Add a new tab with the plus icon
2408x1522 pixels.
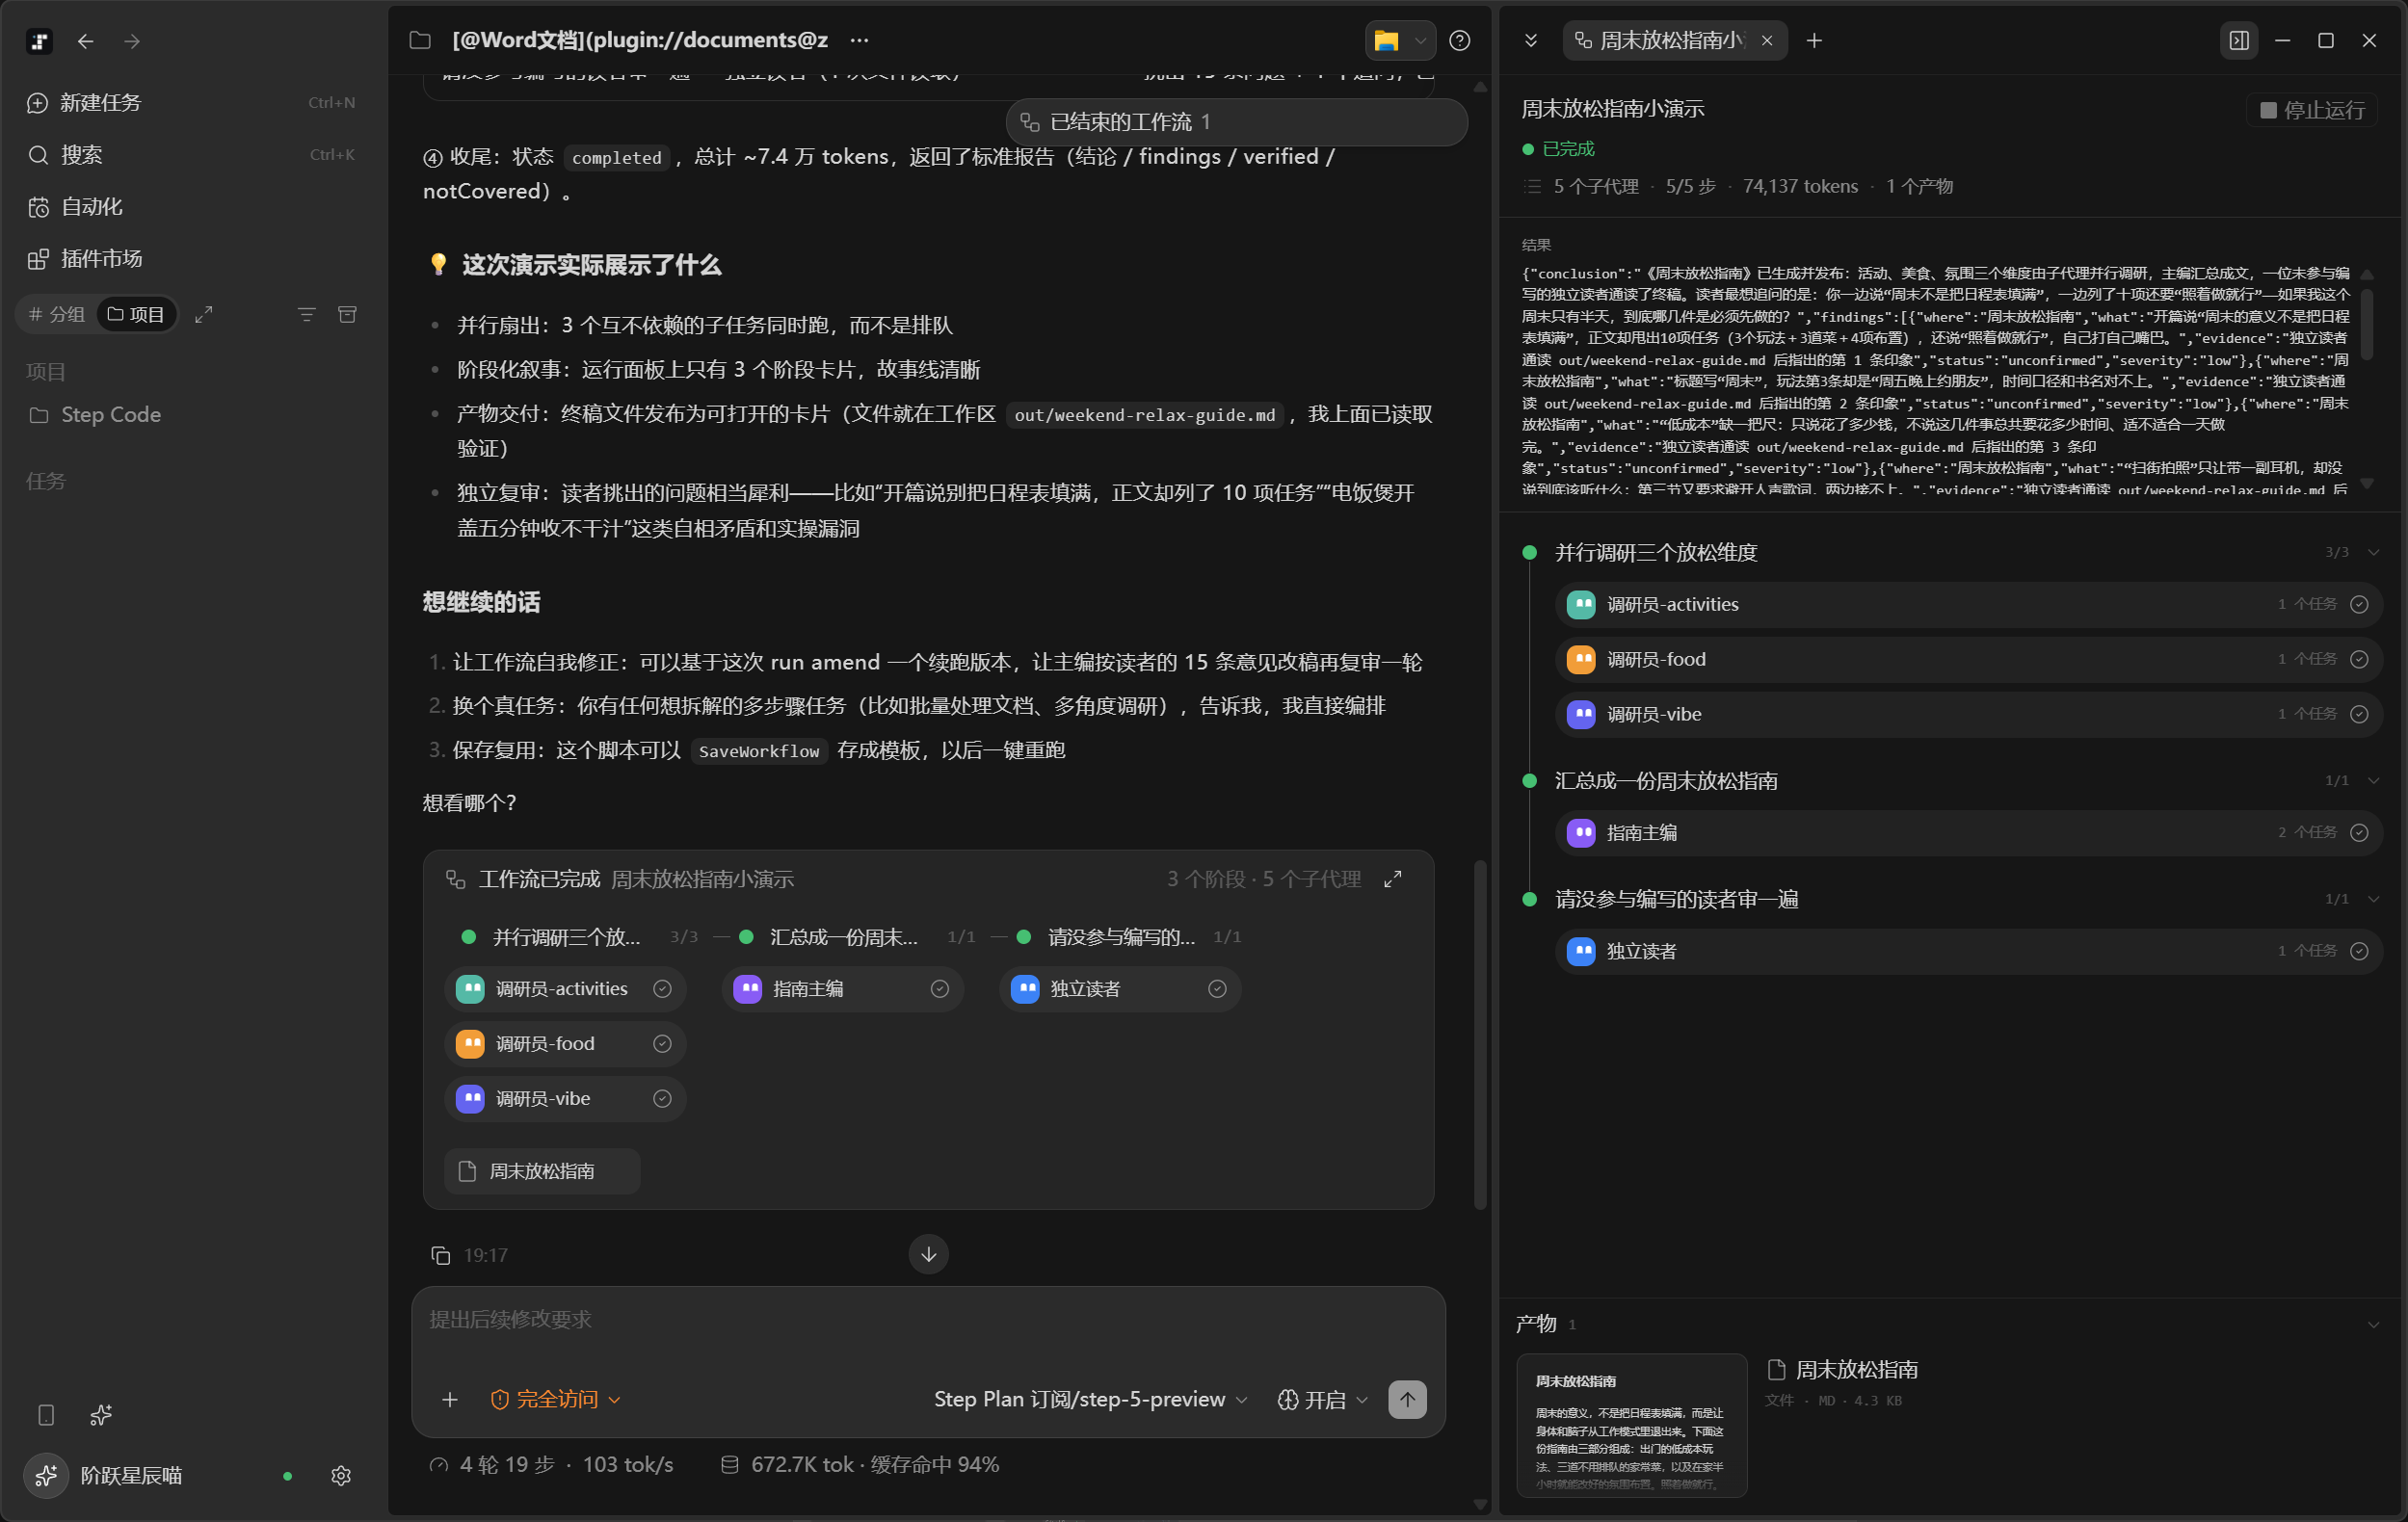pos(1814,40)
